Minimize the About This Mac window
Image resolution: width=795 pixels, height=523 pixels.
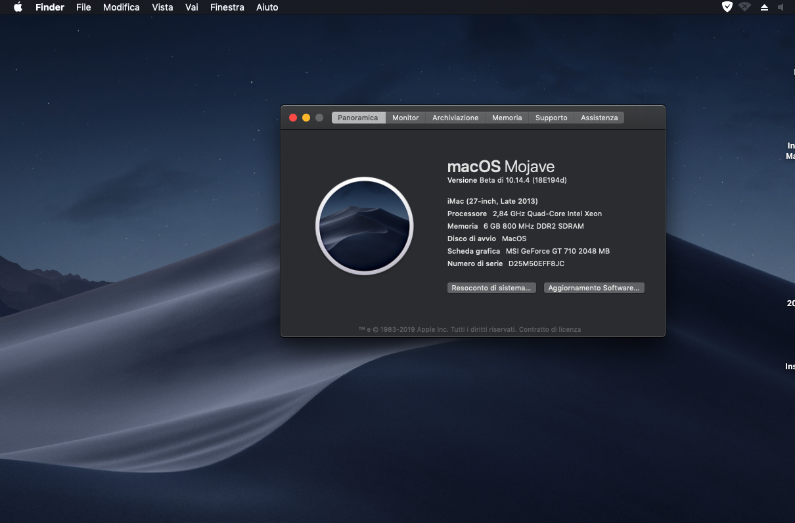click(306, 118)
